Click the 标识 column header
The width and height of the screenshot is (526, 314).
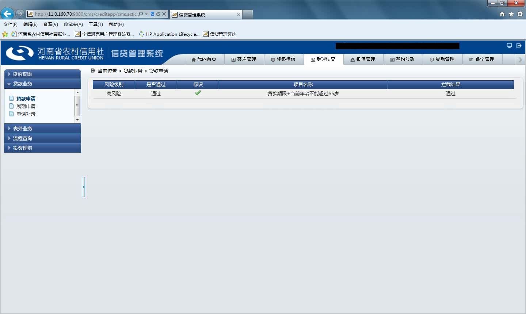[x=198, y=84]
